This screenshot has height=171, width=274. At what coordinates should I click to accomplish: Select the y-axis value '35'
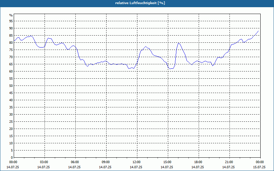point(11,107)
